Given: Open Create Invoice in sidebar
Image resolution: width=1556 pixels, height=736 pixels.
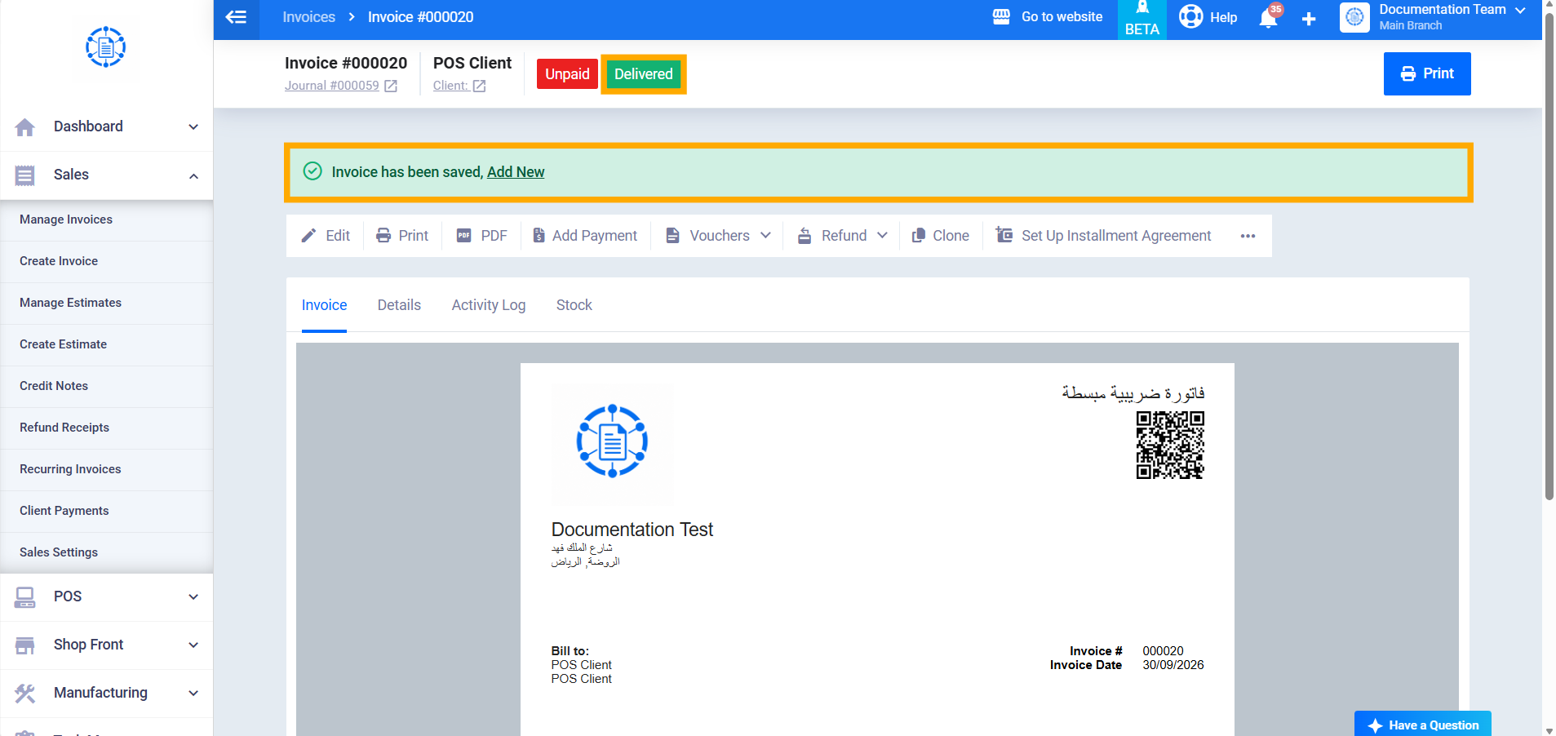Looking at the screenshot, I should pos(107,261).
